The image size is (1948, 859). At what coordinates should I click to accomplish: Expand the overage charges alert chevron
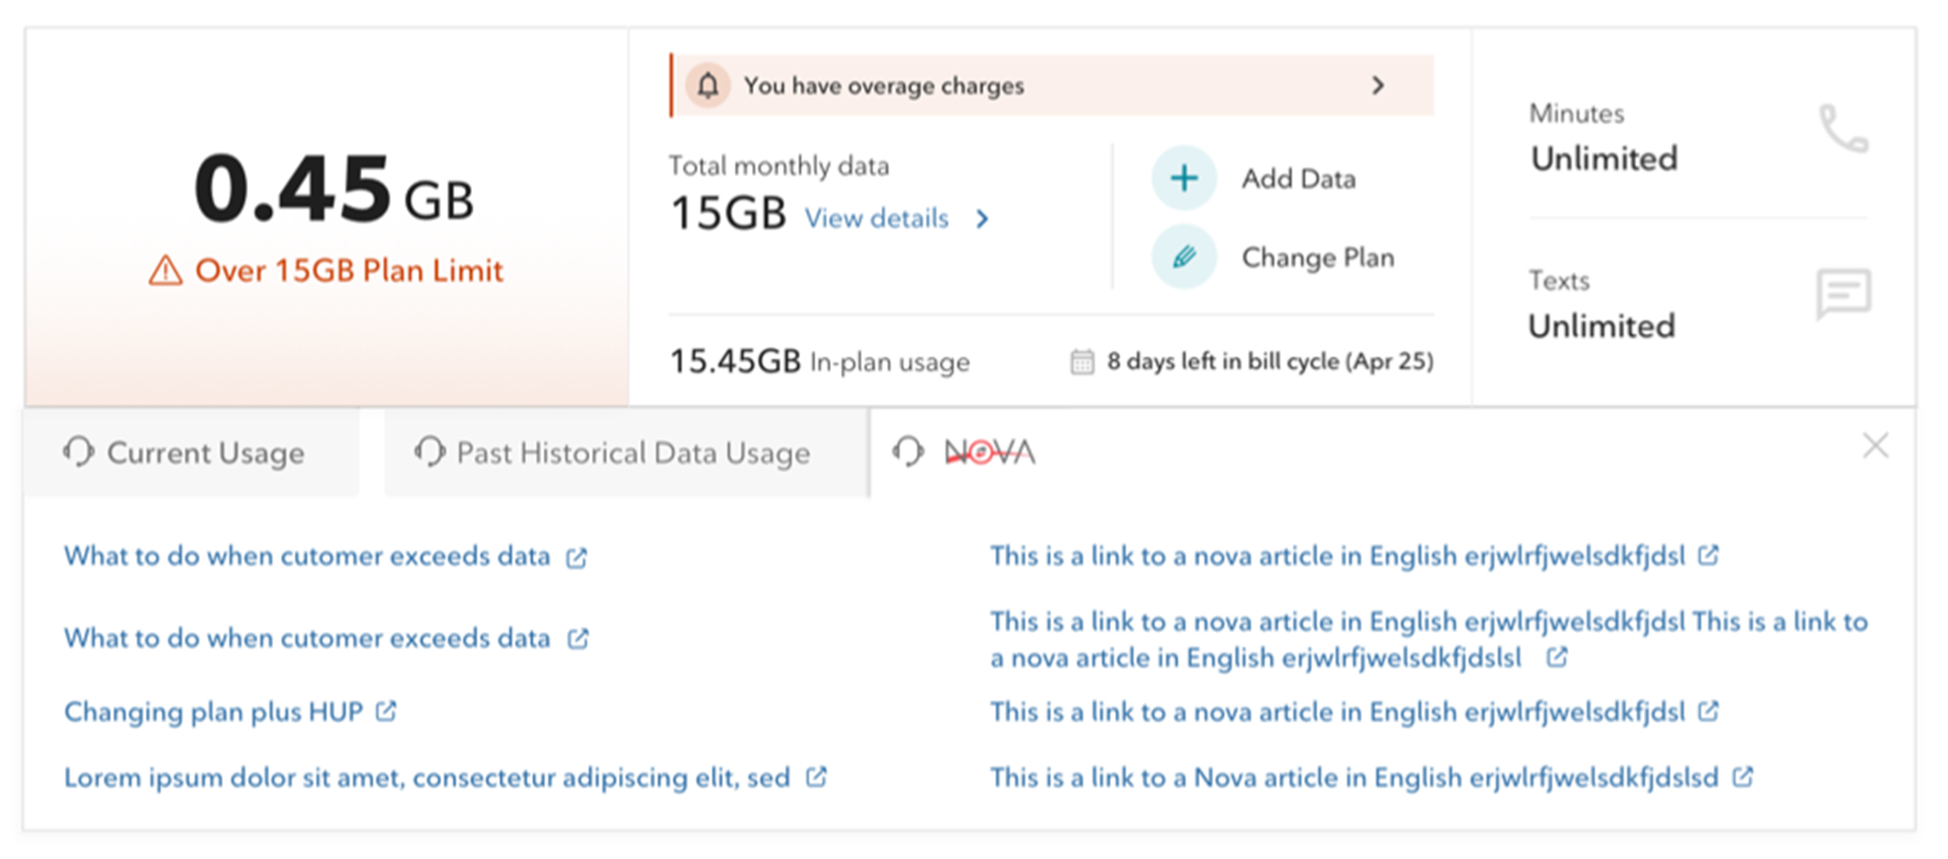1378,86
